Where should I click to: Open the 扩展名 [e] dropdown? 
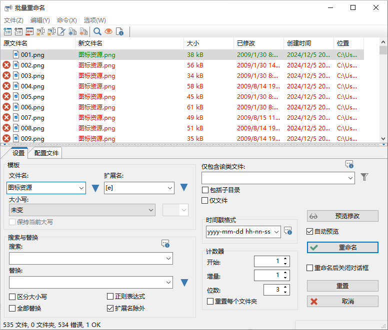pos(170,188)
